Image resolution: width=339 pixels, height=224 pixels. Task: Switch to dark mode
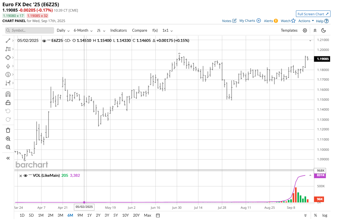pos(324,31)
